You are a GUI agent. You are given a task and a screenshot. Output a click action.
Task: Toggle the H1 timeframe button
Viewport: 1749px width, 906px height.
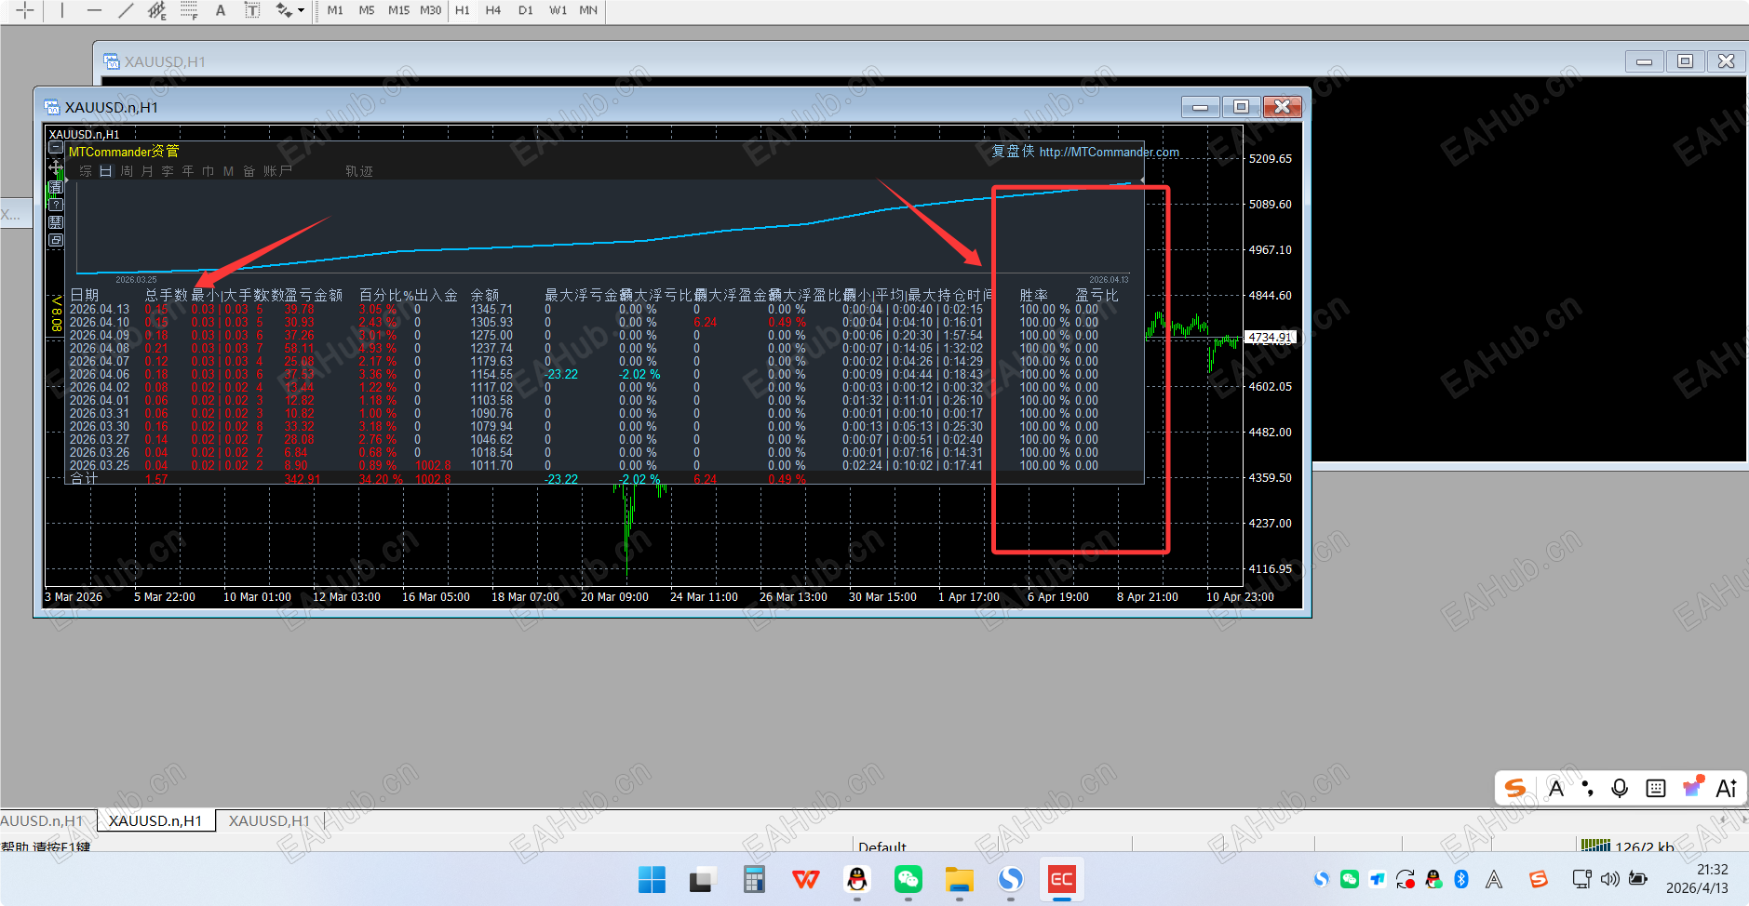point(463,10)
